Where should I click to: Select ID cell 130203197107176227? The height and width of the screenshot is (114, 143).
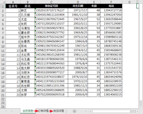pos(51,11)
